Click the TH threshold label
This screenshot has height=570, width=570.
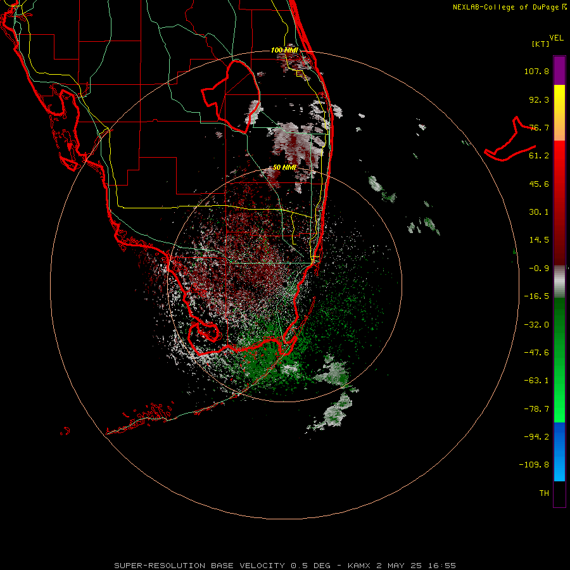[x=544, y=493]
